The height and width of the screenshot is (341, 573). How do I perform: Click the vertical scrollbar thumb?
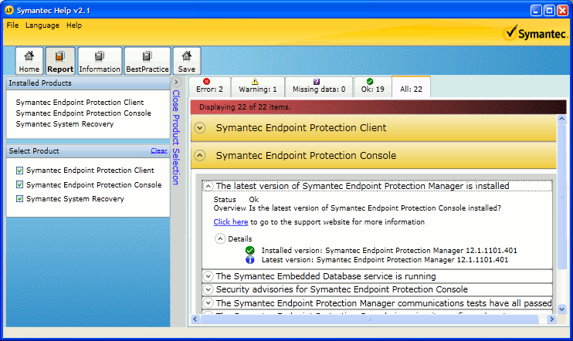point(562,197)
